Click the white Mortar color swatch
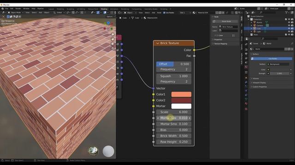This screenshot has height=165, width=295. tap(181, 106)
